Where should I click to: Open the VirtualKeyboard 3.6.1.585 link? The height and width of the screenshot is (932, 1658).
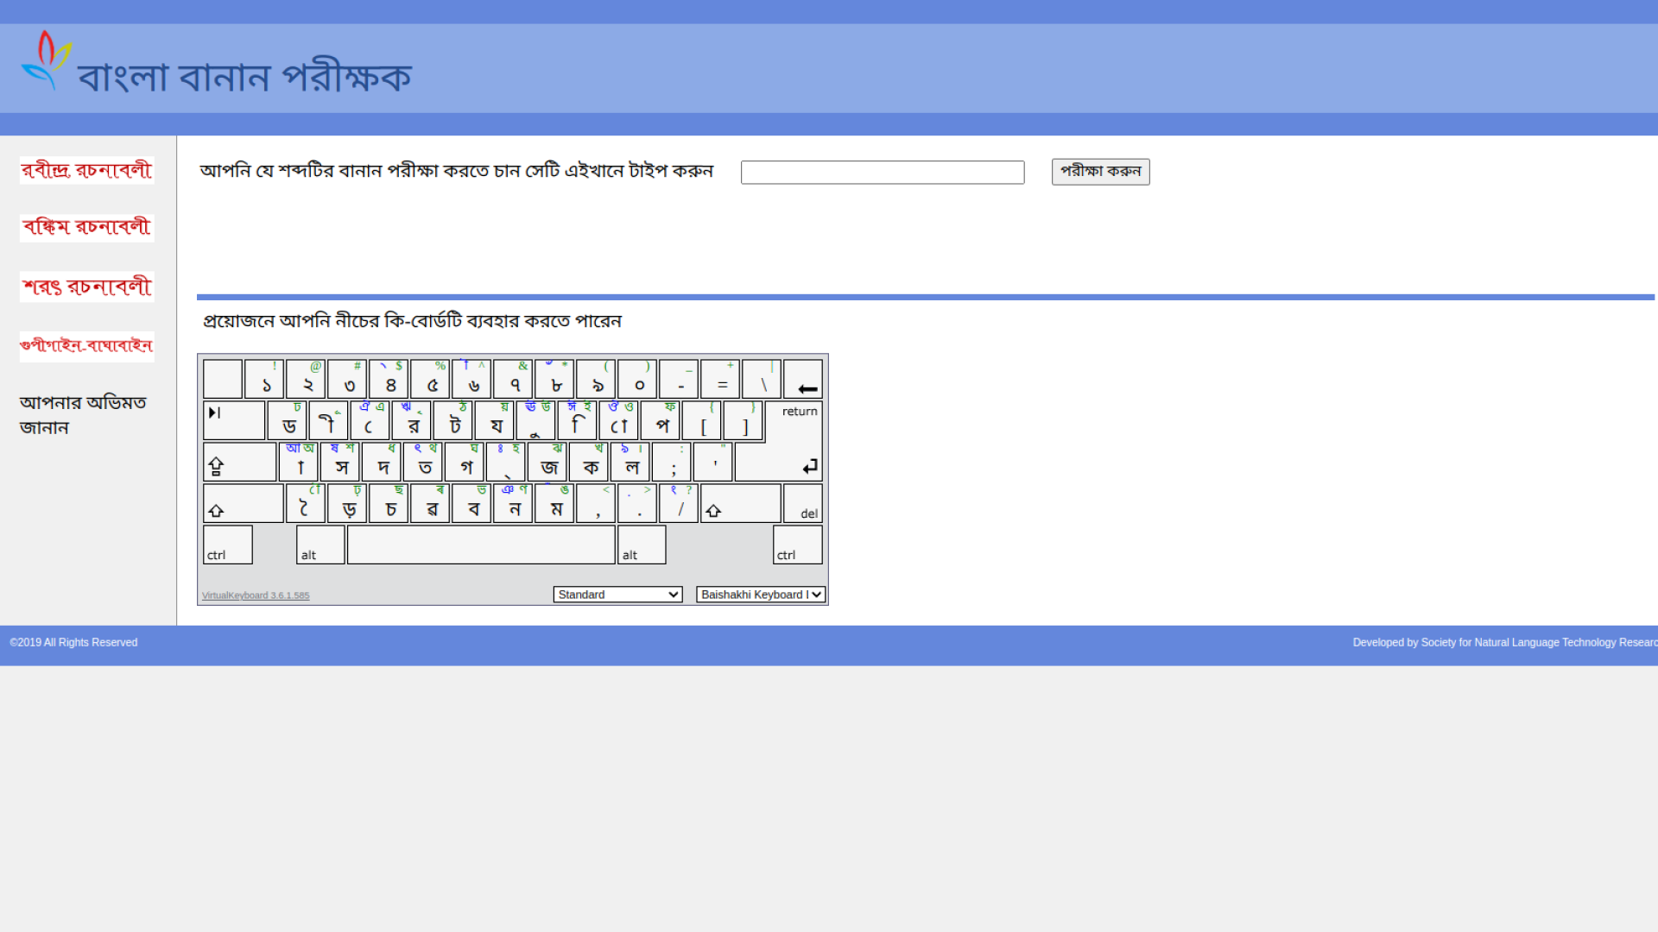tap(256, 595)
